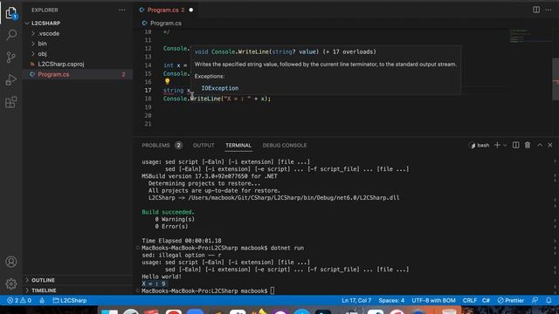Image resolution: width=559 pixels, height=314 pixels.
Task: Kill the terminal with trash icon
Action: click(528, 145)
